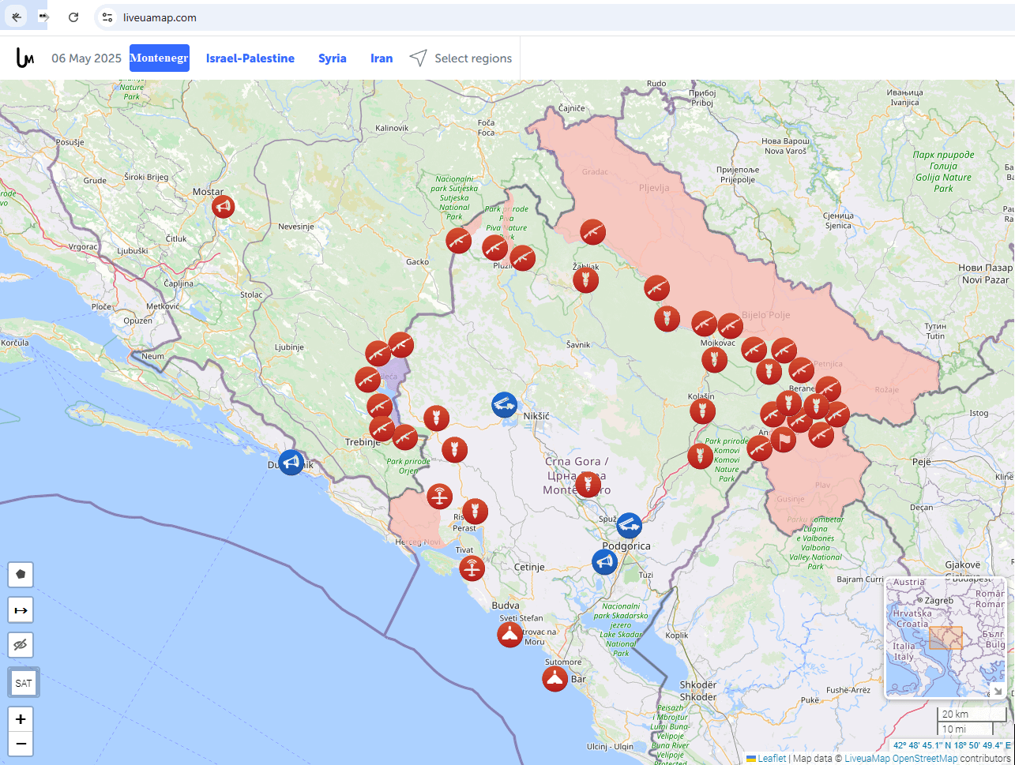
Task: Click the megaphone marker near Mostar
Action: [x=223, y=207]
